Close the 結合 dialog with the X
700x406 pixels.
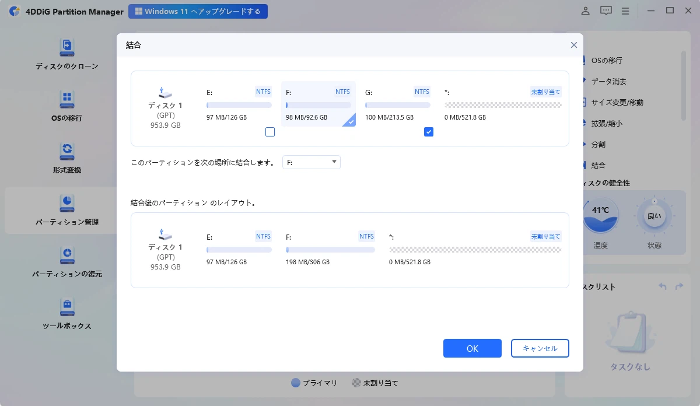(574, 45)
